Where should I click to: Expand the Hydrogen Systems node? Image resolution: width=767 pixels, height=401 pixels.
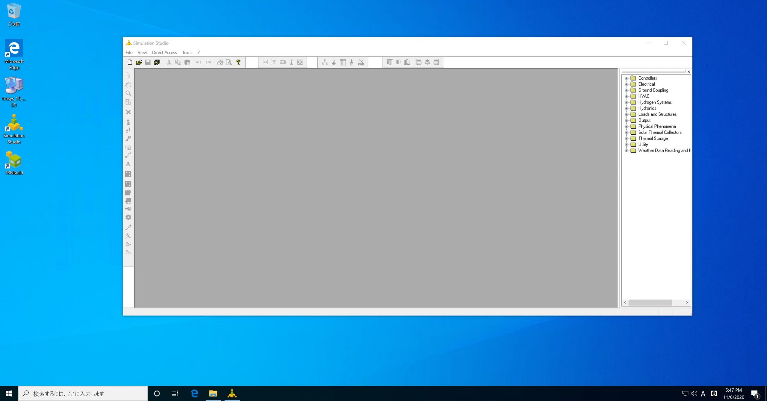(x=626, y=102)
